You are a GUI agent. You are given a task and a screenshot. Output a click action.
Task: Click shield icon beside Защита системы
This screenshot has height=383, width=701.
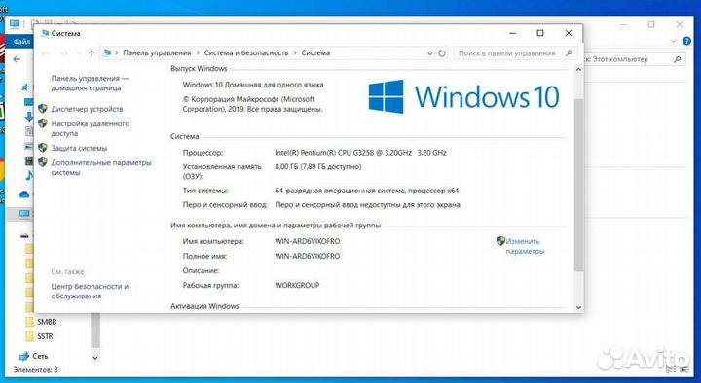(x=43, y=148)
